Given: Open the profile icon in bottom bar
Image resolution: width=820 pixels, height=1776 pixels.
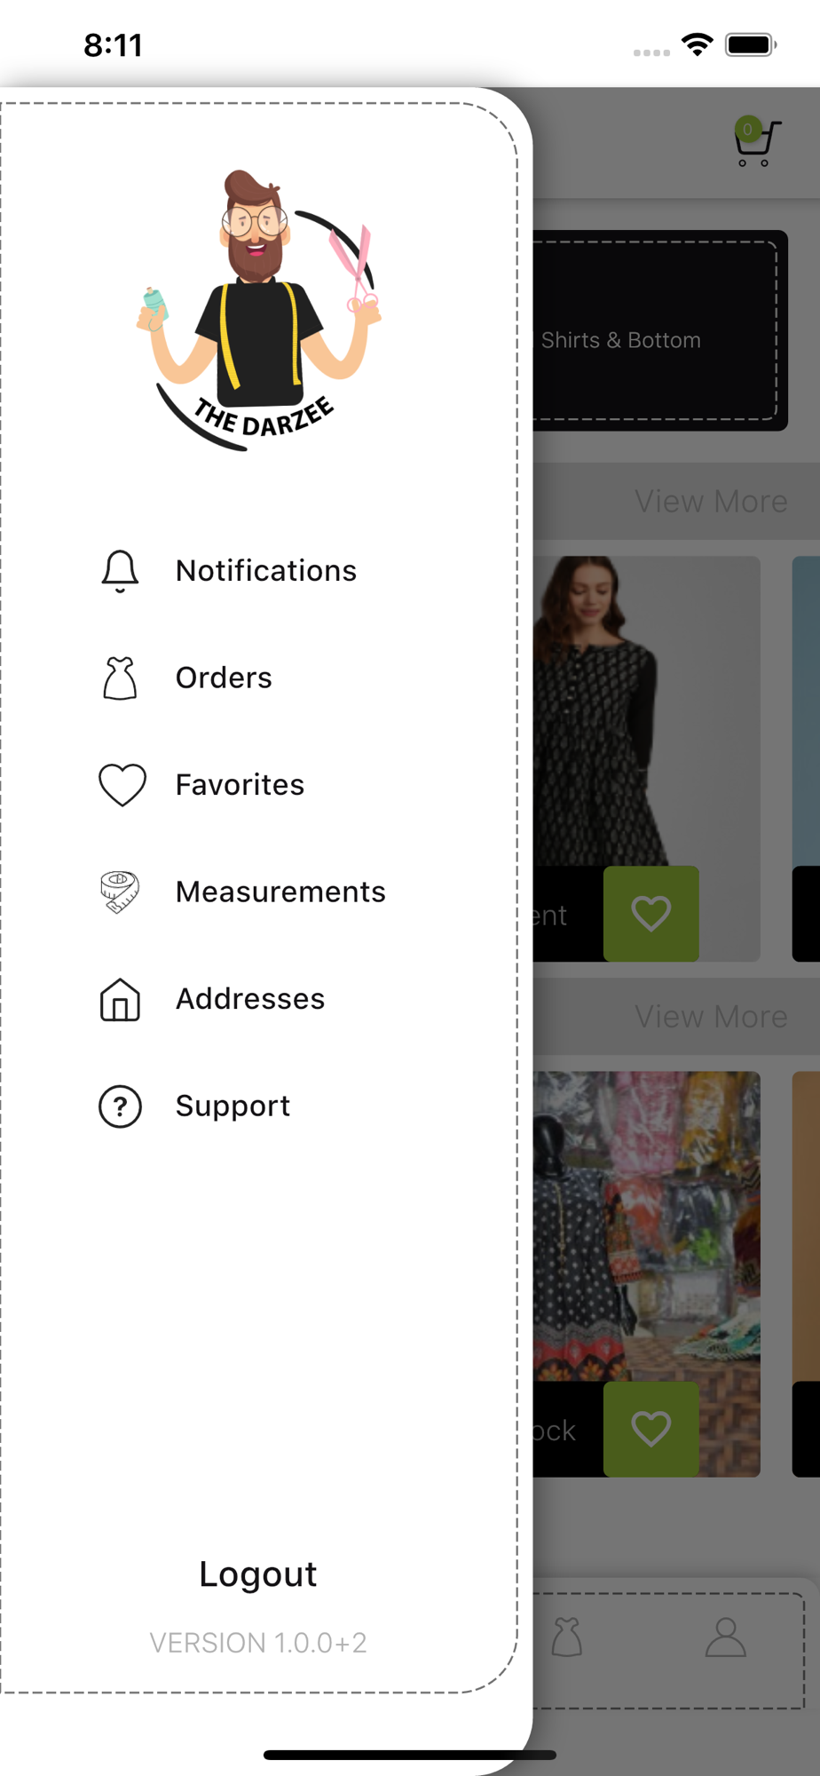Looking at the screenshot, I should [725, 1637].
